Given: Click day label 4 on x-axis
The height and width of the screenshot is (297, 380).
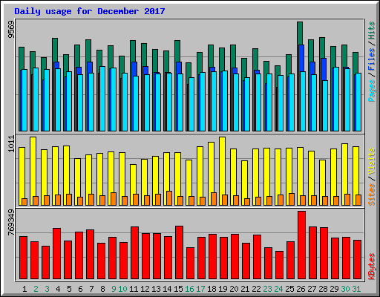Looking at the screenshot, I should (58, 289).
